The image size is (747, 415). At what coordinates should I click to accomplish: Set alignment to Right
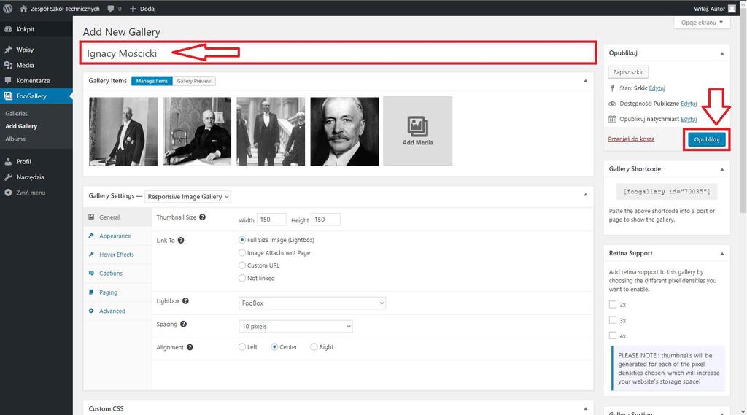click(314, 347)
